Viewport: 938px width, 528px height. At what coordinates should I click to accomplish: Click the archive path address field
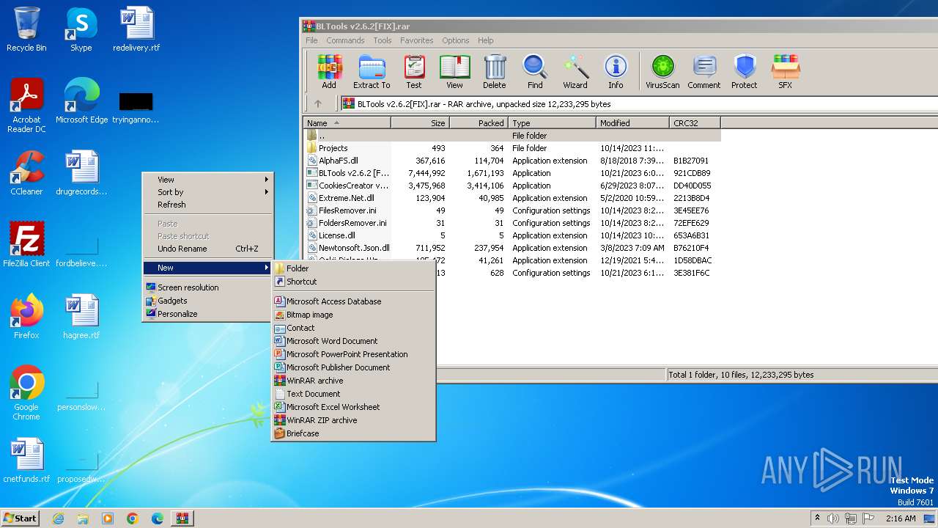pyautogui.click(x=638, y=103)
